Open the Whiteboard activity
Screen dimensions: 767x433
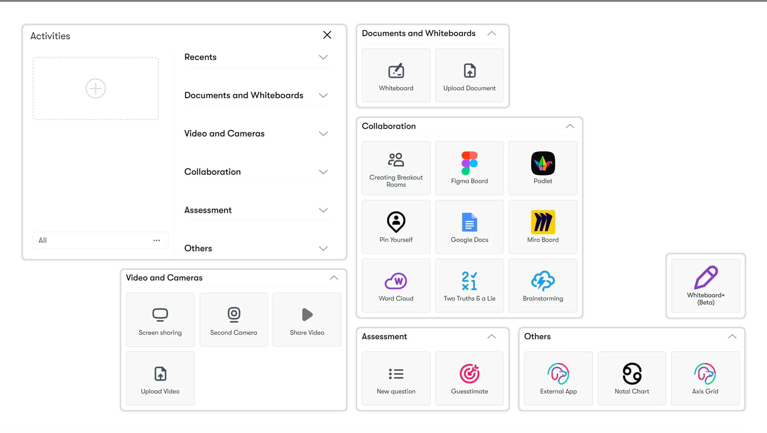[x=396, y=75]
